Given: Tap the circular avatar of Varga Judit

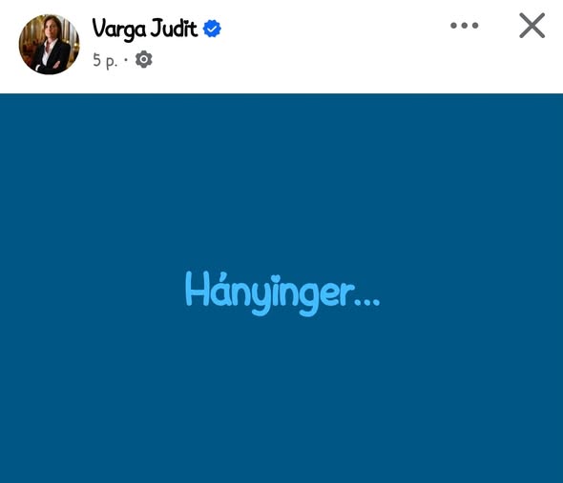Looking at the screenshot, I should (x=50, y=45).
